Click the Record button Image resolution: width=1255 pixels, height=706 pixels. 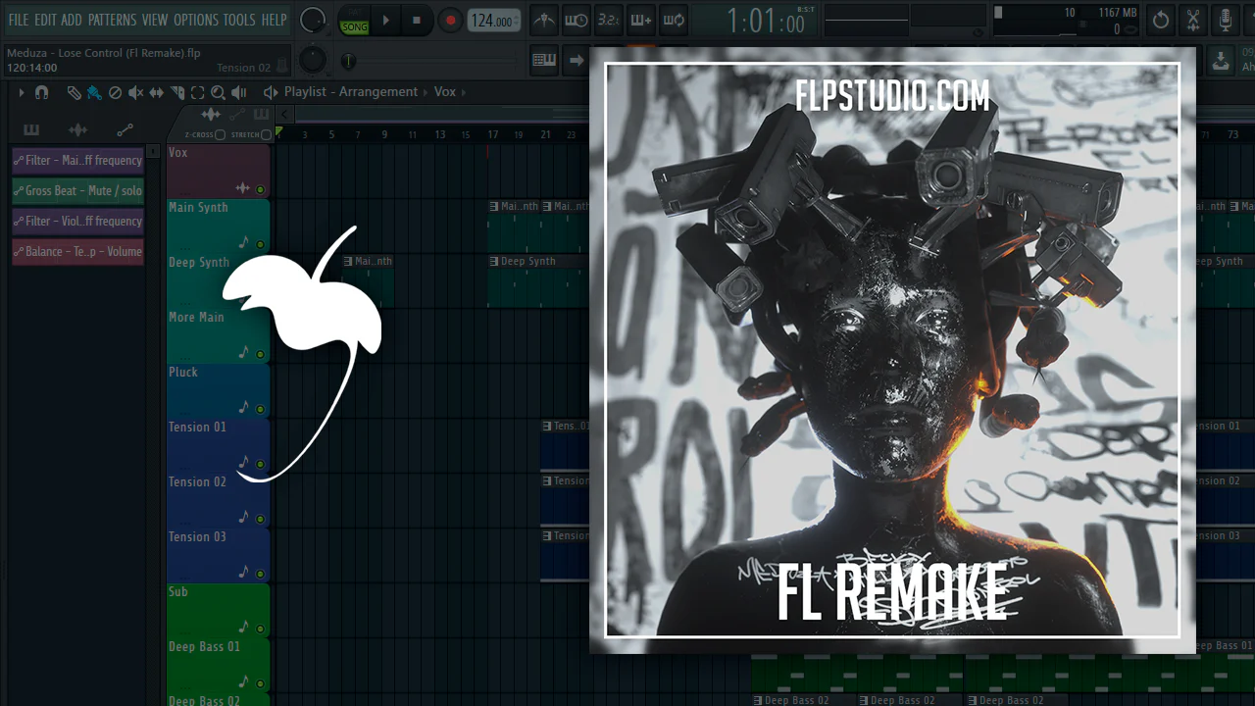tap(450, 20)
